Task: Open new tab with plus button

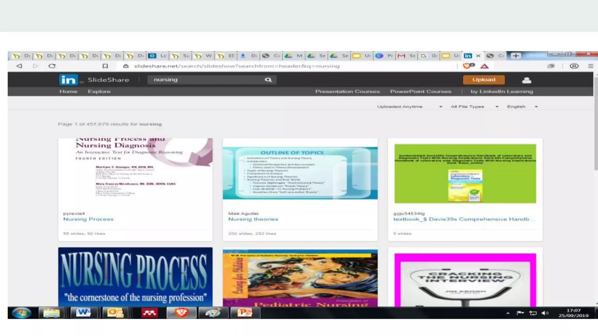Action: click(x=516, y=56)
